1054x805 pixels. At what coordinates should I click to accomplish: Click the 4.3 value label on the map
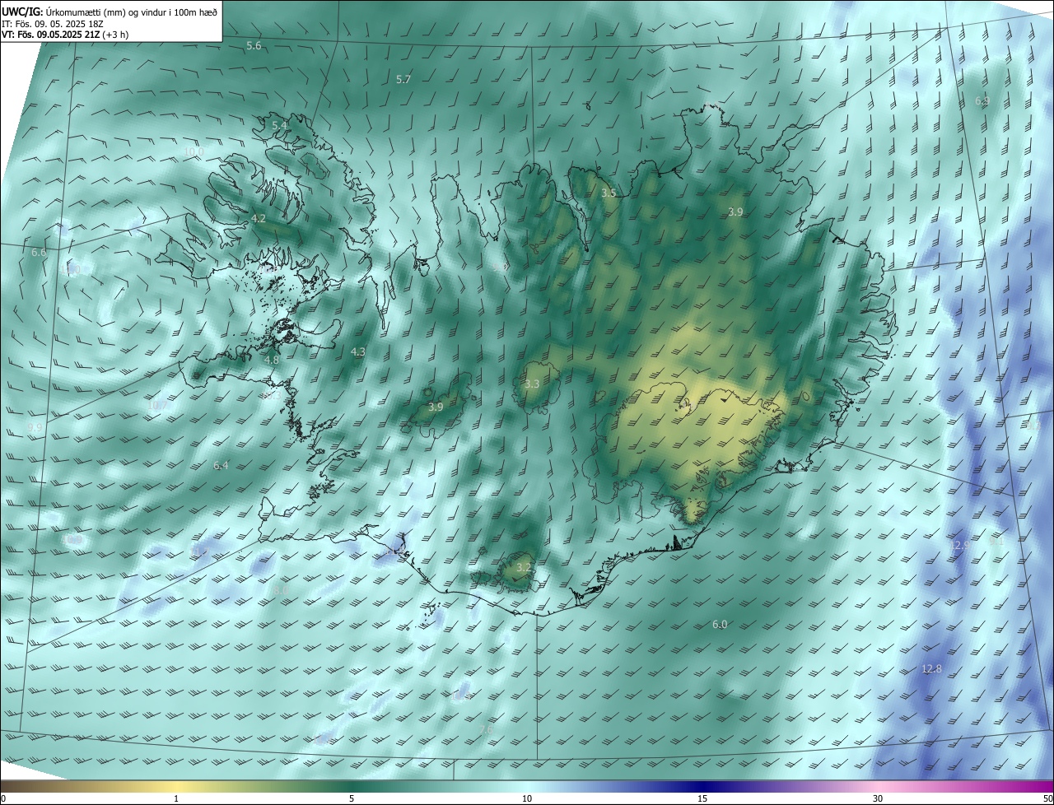358,352
